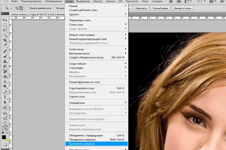Screen dimensions: 226x150
Task: Click the black foreground color swatch
Action: tap(4, 137)
